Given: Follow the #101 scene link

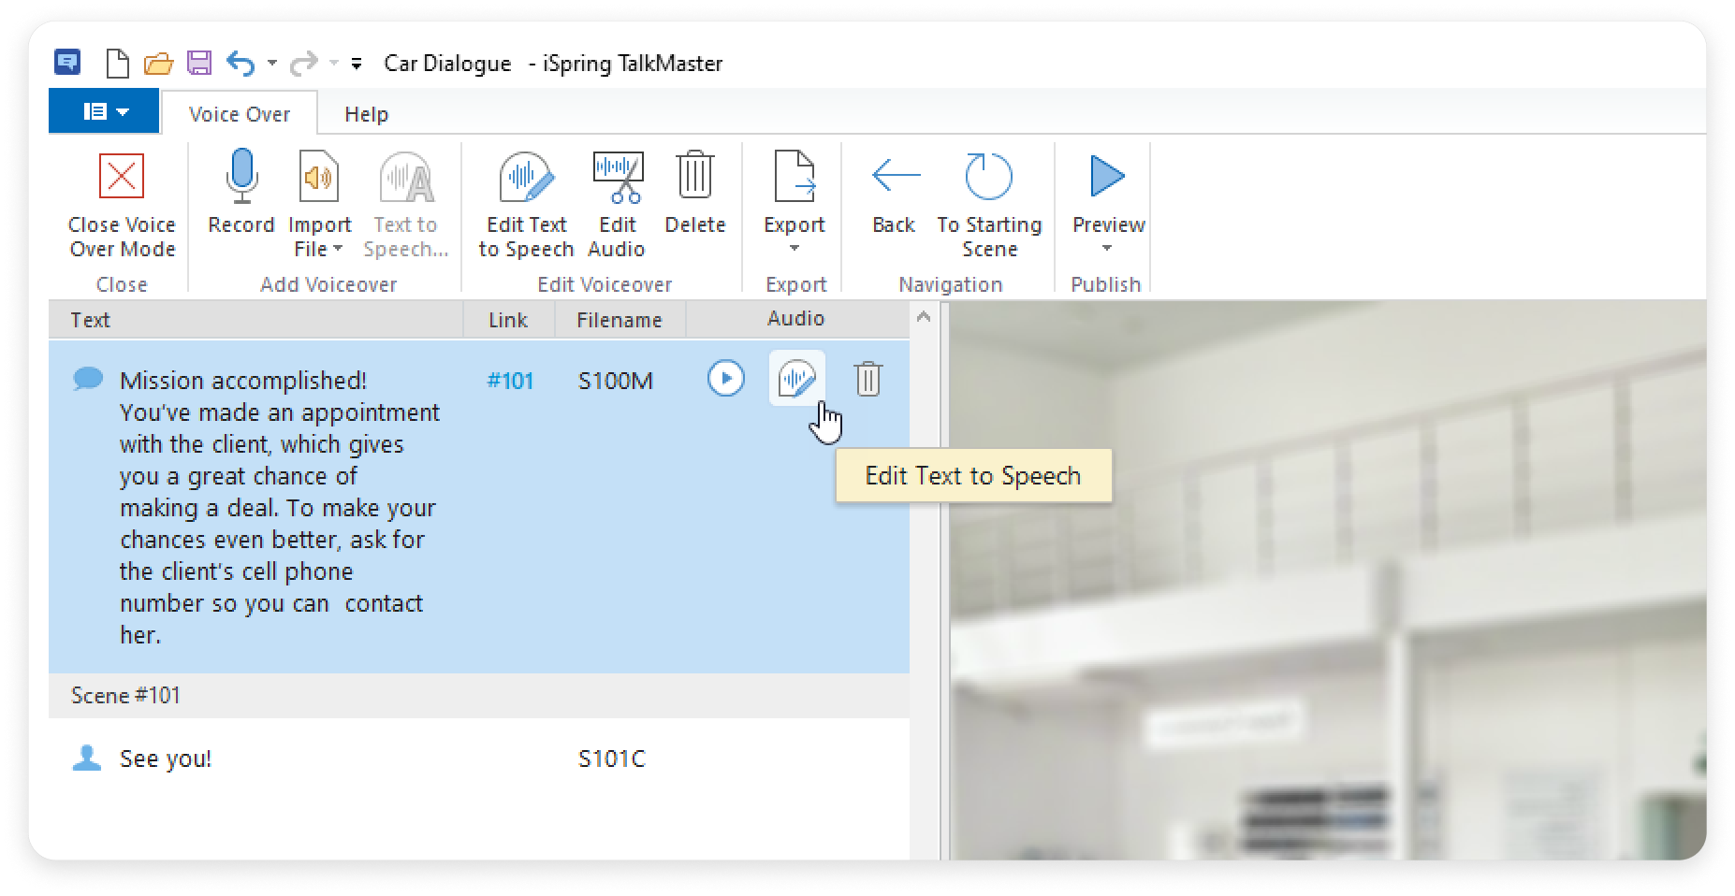Looking at the screenshot, I should click(x=510, y=381).
